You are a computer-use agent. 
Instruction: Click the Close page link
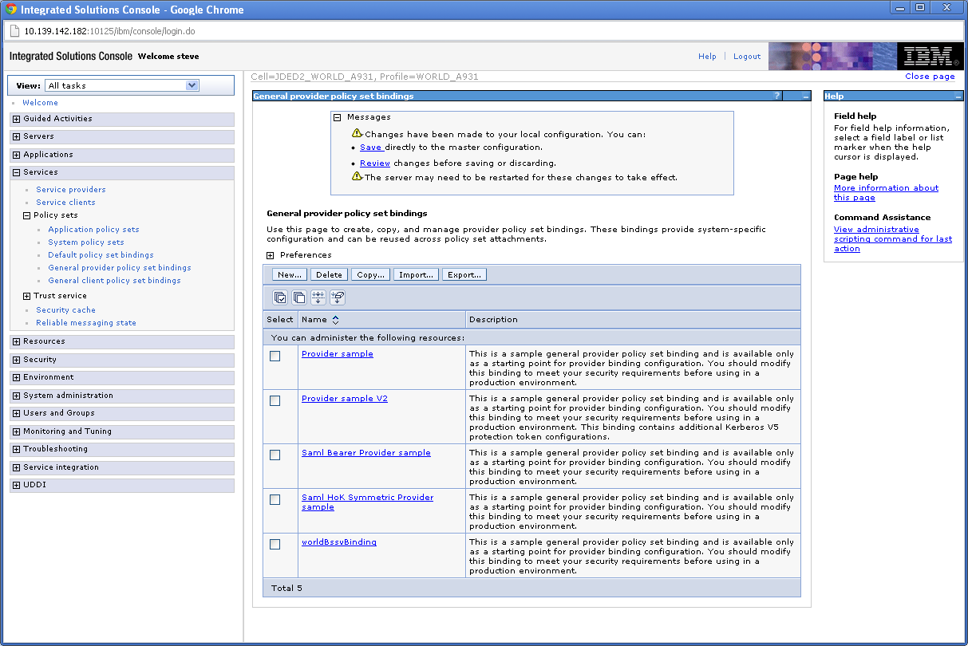(x=930, y=77)
